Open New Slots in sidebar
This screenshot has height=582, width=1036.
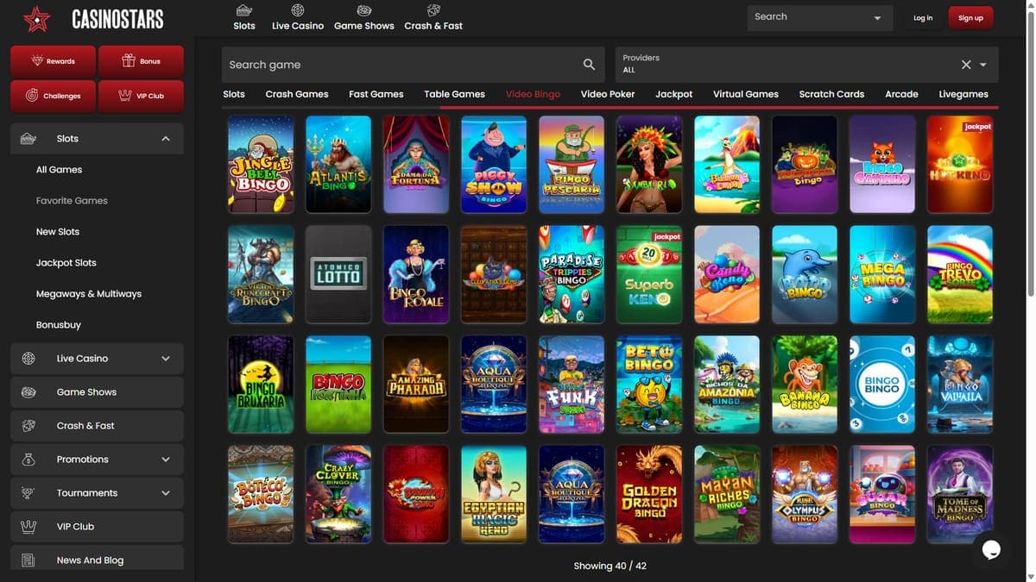(58, 232)
